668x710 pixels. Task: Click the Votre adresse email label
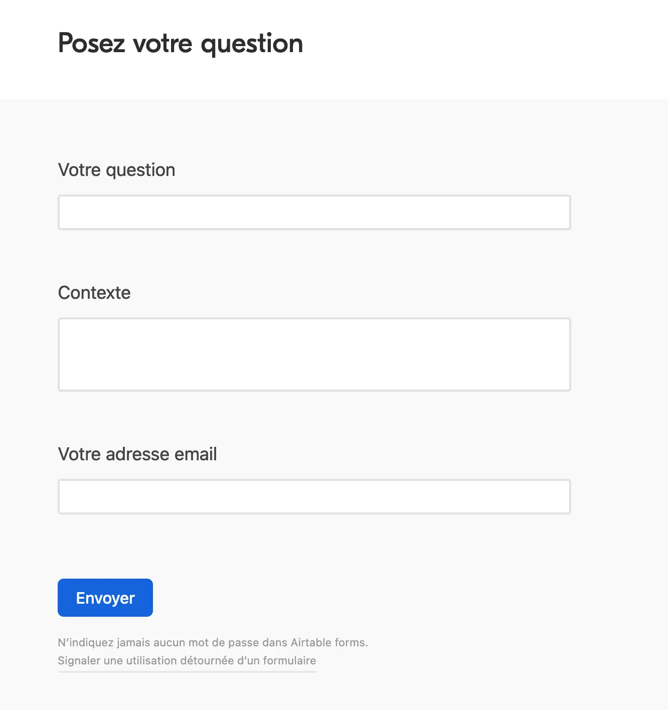(x=137, y=454)
